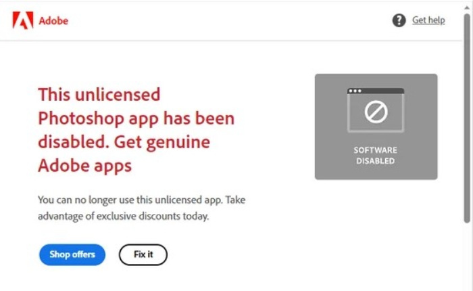
Task: Click "Adobe apps" at the heading's end
Action: tap(84, 166)
